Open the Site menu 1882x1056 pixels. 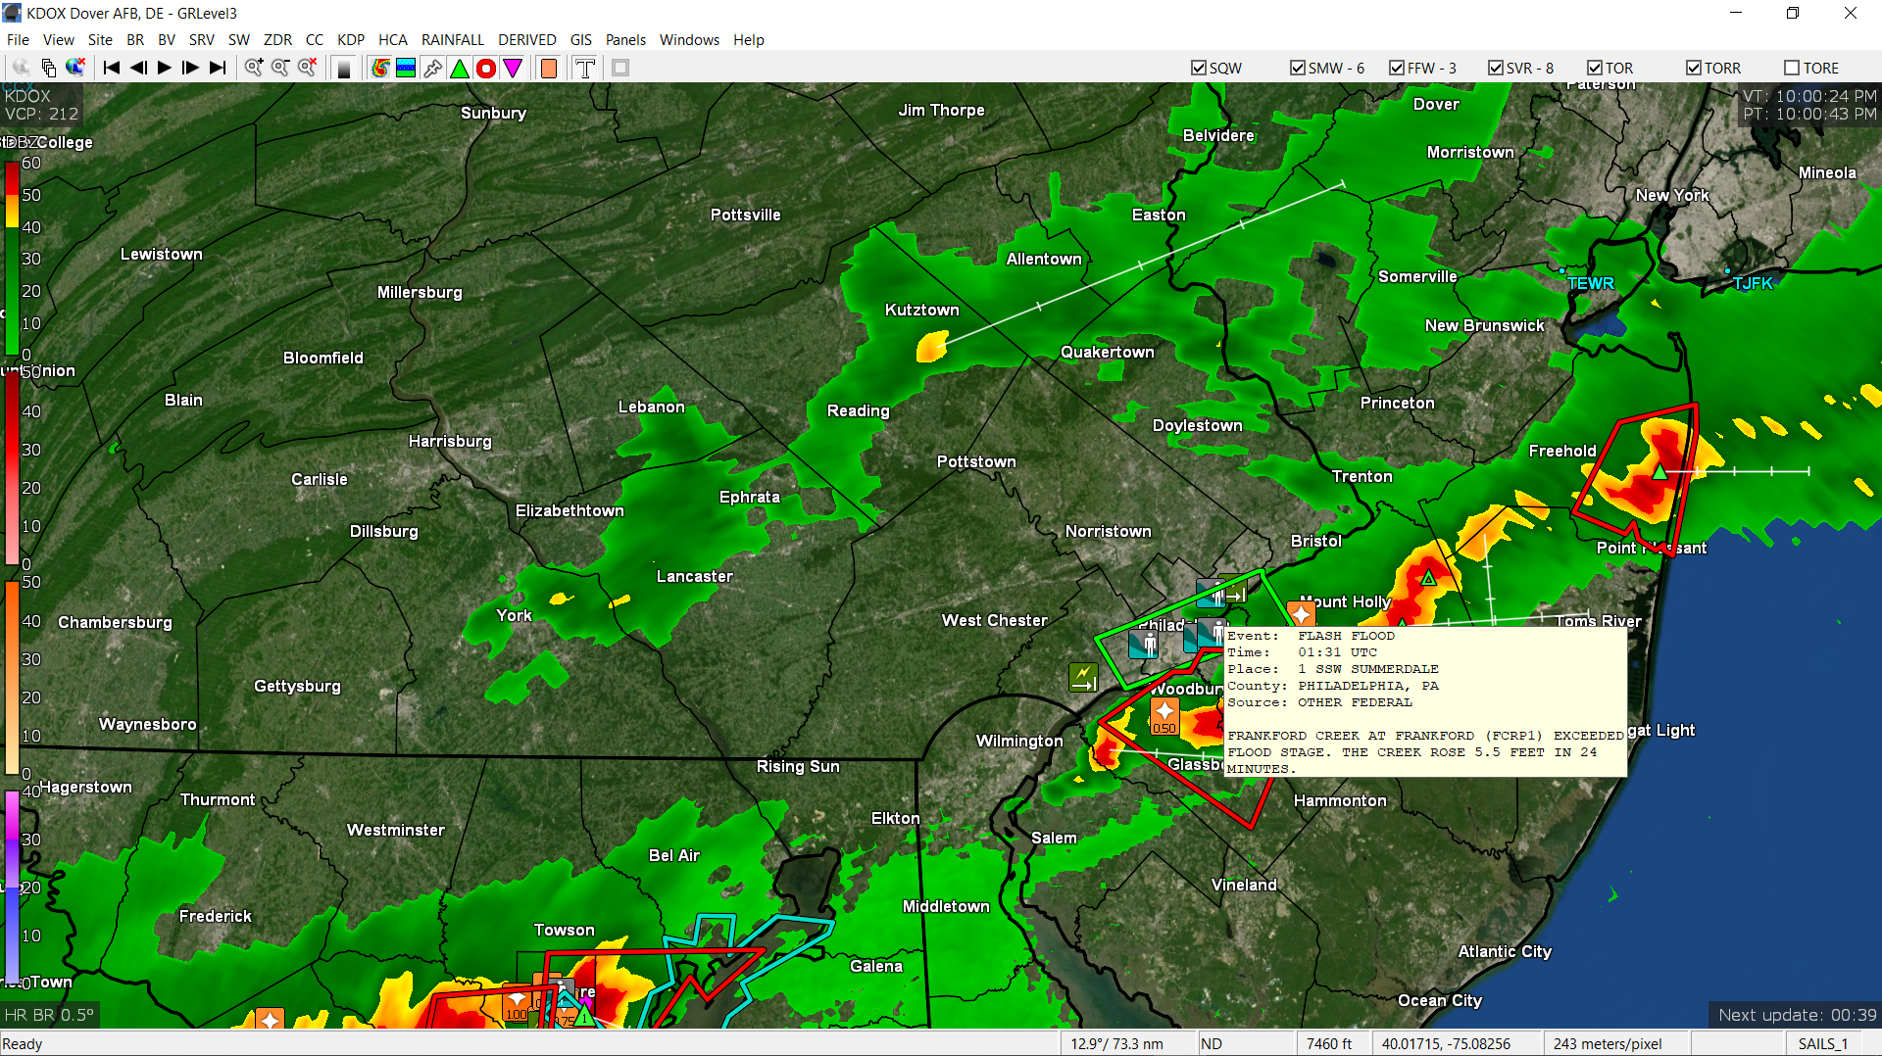pyautogui.click(x=100, y=40)
